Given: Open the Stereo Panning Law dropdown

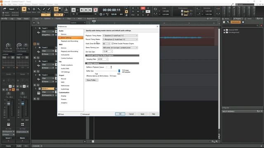Looking at the screenshot, I should pos(120,48).
